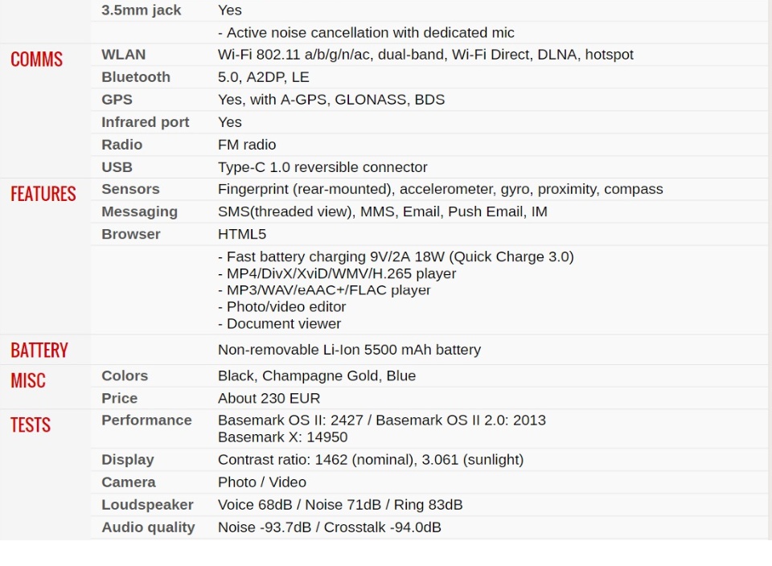The height and width of the screenshot is (566, 772).
Task: Open the Display test link
Action: point(127,460)
